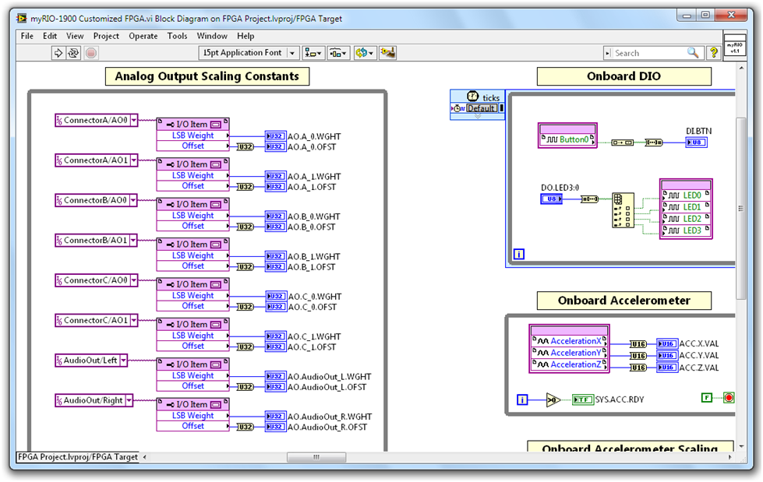Click the Button0 I/O node
763x482 pixels.
coord(567,139)
